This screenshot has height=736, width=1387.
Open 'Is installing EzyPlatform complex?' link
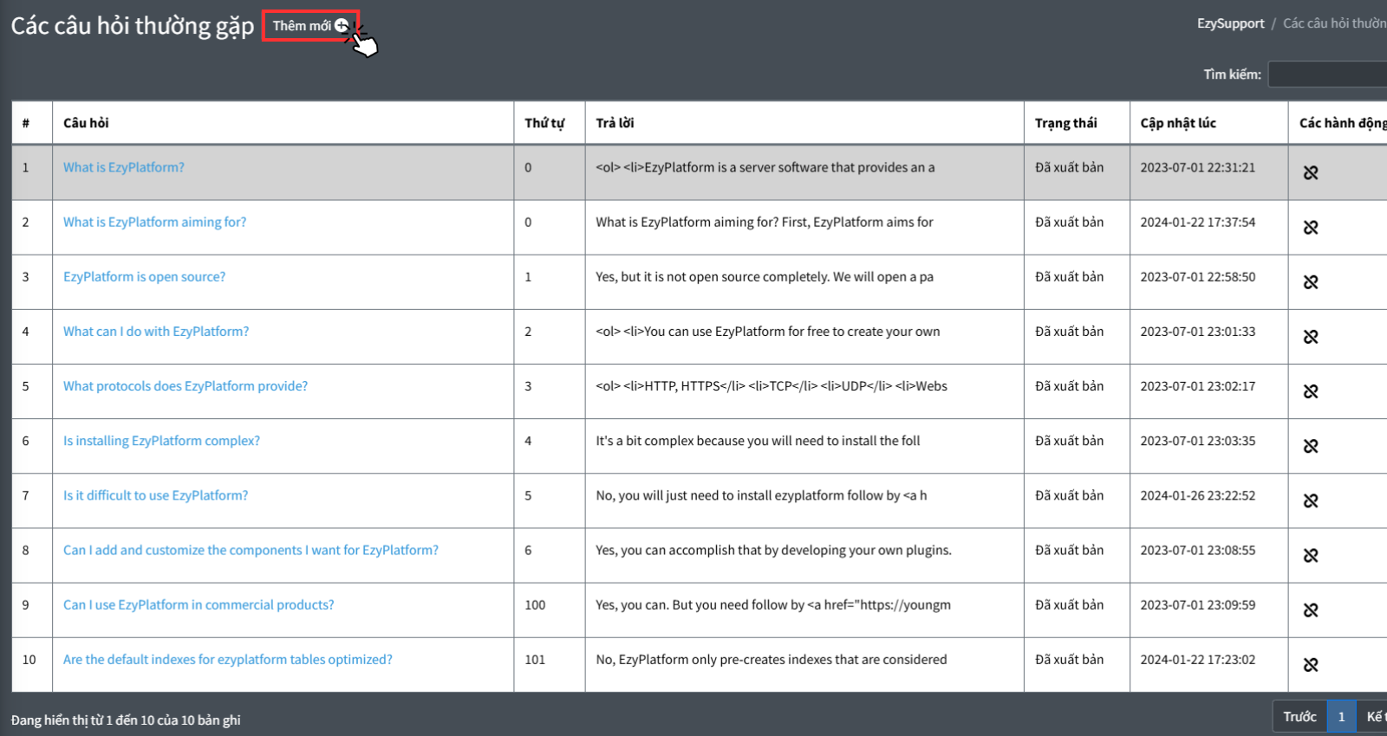coord(161,441)
